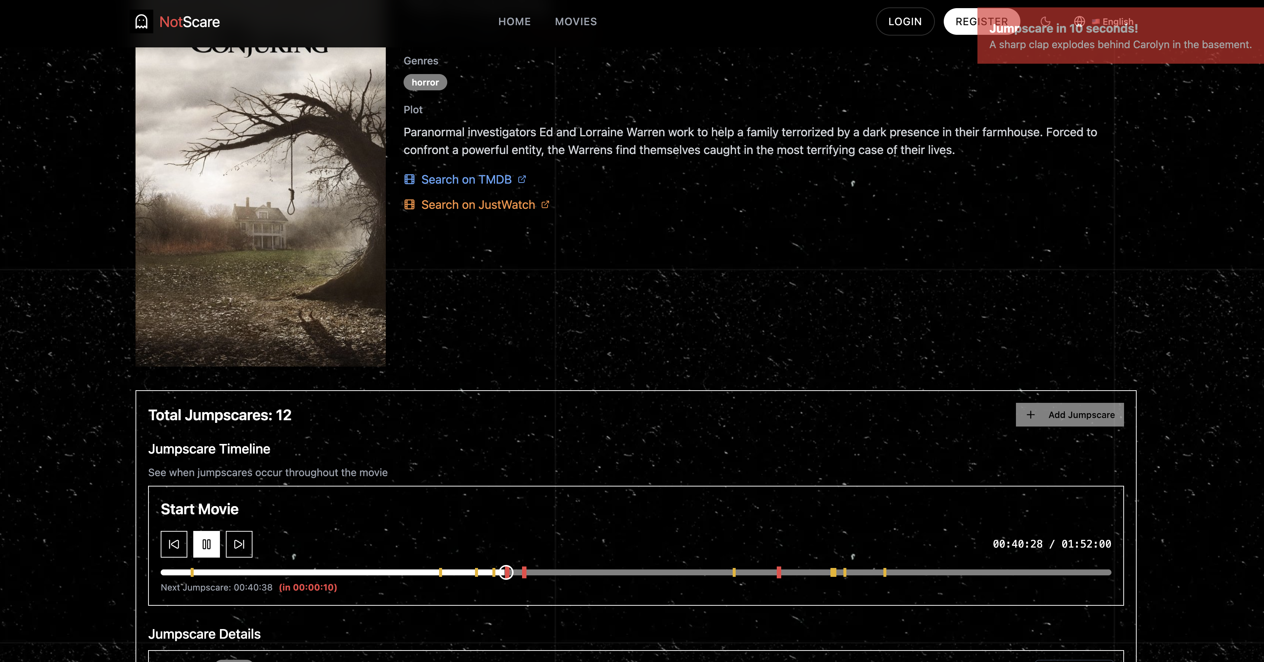This screenshot has height=662, width=1264.
Task: Click the NotScare brand name
Action: click(x=190, y=21)
